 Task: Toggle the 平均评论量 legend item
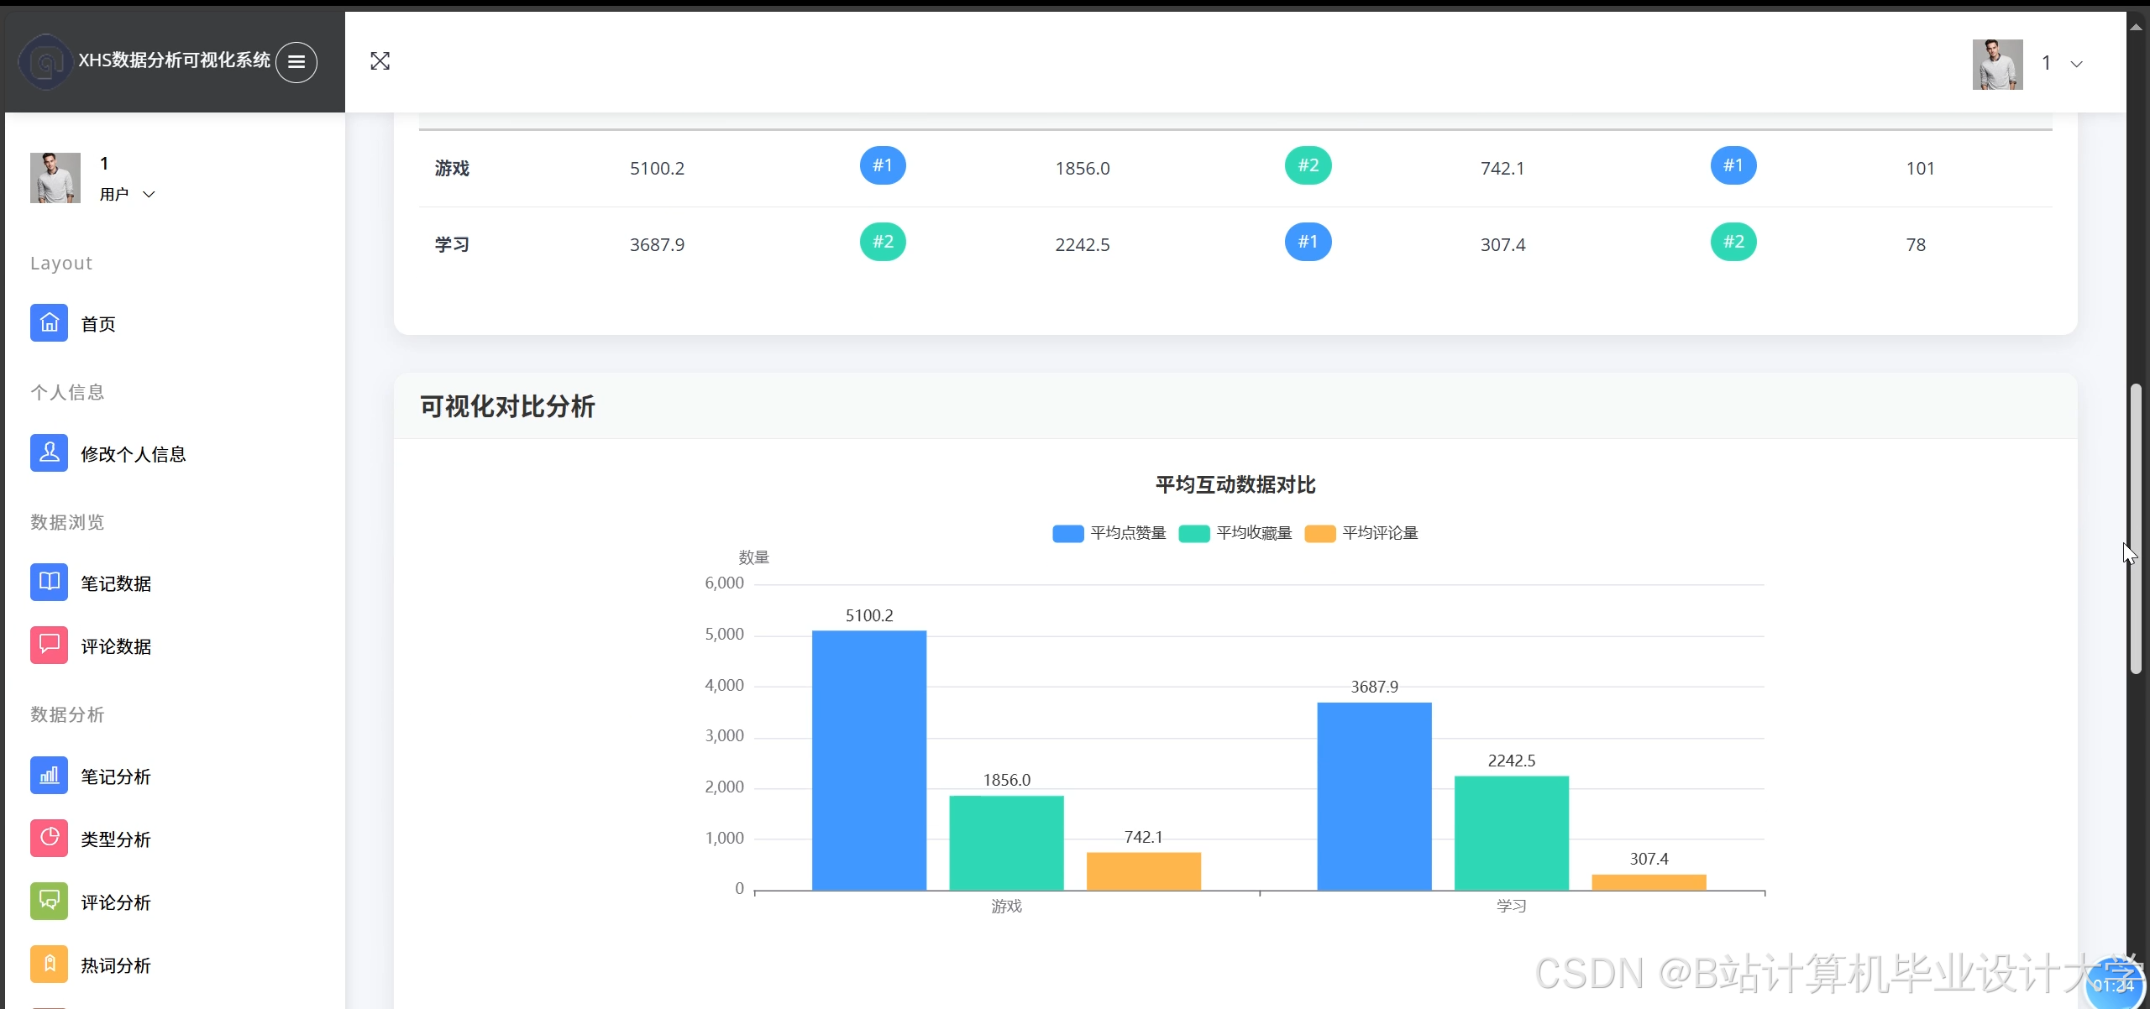pyautogui.click(x=1361, y=533)
